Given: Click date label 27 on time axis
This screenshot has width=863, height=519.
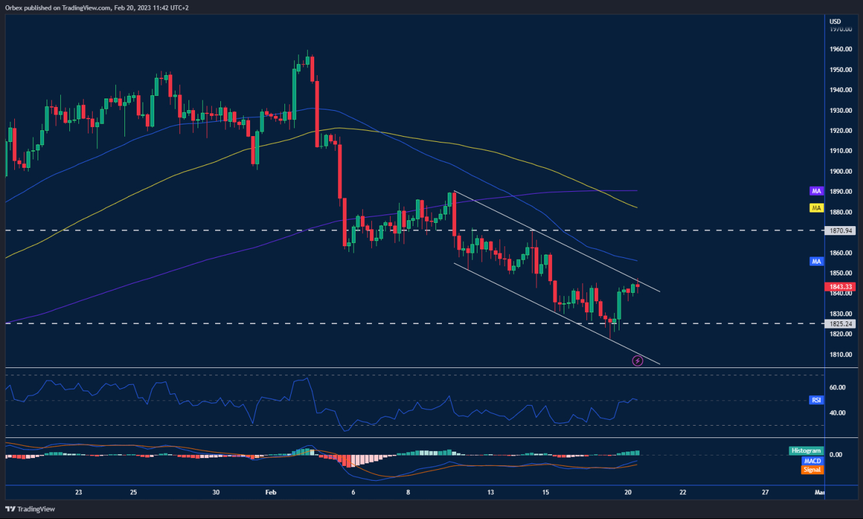Looking at the screenshot, I should (x=765, y=492).
